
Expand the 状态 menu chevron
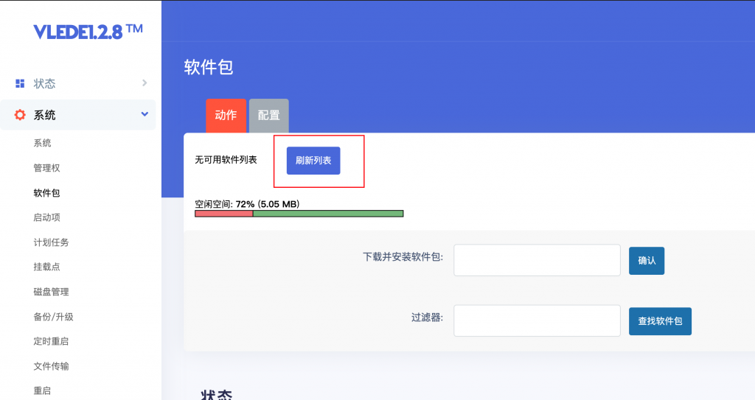(145, 83)
